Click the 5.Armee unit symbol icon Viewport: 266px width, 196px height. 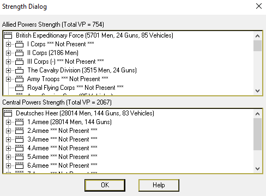[19, 157]
